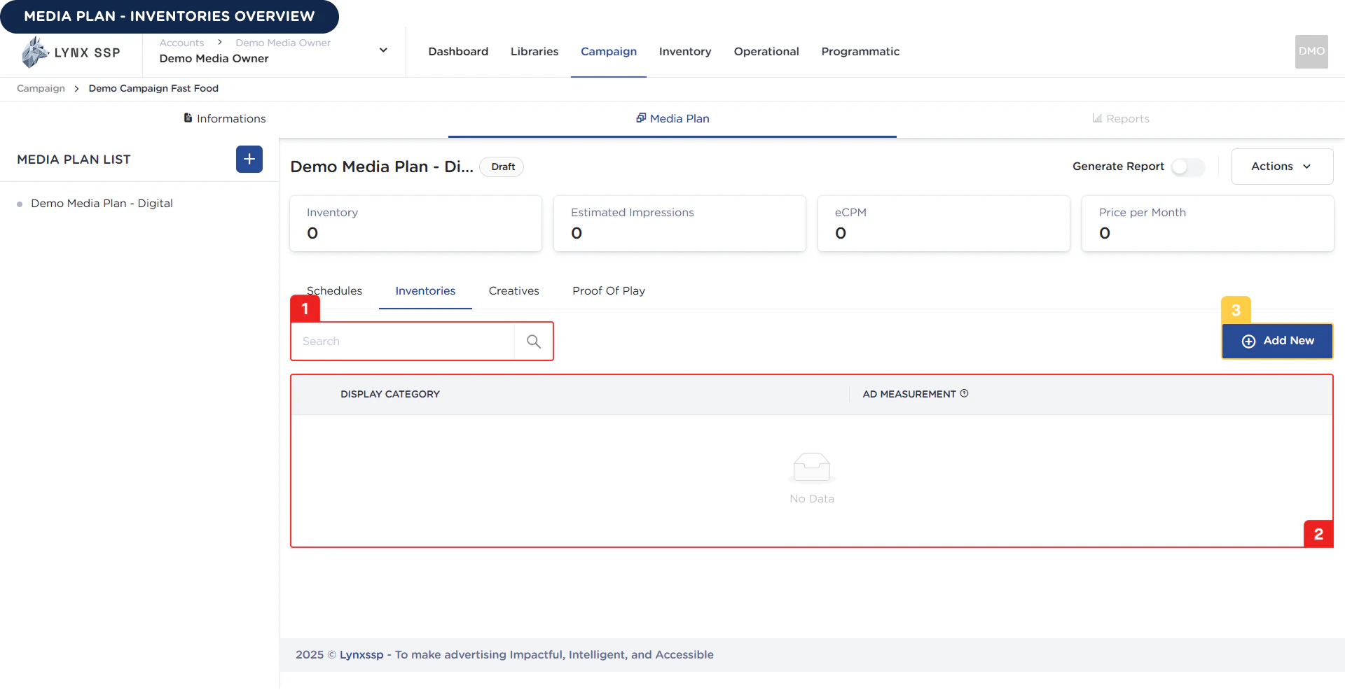The height and width of the screenshot is (690, 1345).
Task: Click the Ad Measurement info icon
Action: pyautogui.click(x=965, y=393)
